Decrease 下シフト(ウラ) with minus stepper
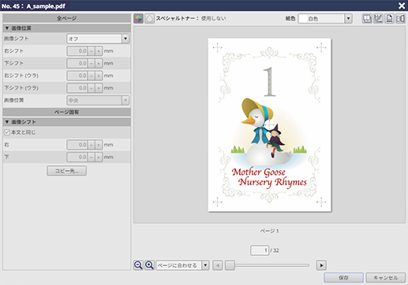 tap(92, 88)
